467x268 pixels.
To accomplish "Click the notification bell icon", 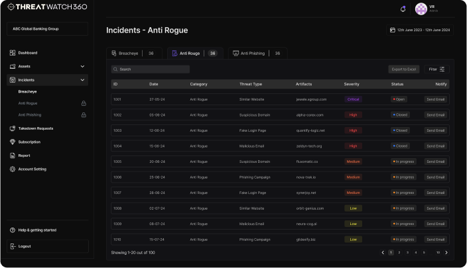I will coord(403,9).
